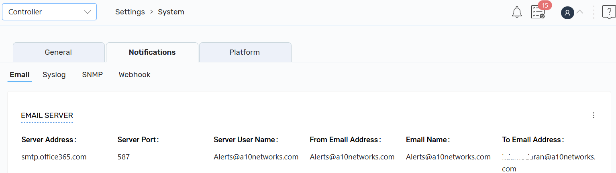Open the help question mark icon
This screenshot has height=173, width=616.
[609, 12]
